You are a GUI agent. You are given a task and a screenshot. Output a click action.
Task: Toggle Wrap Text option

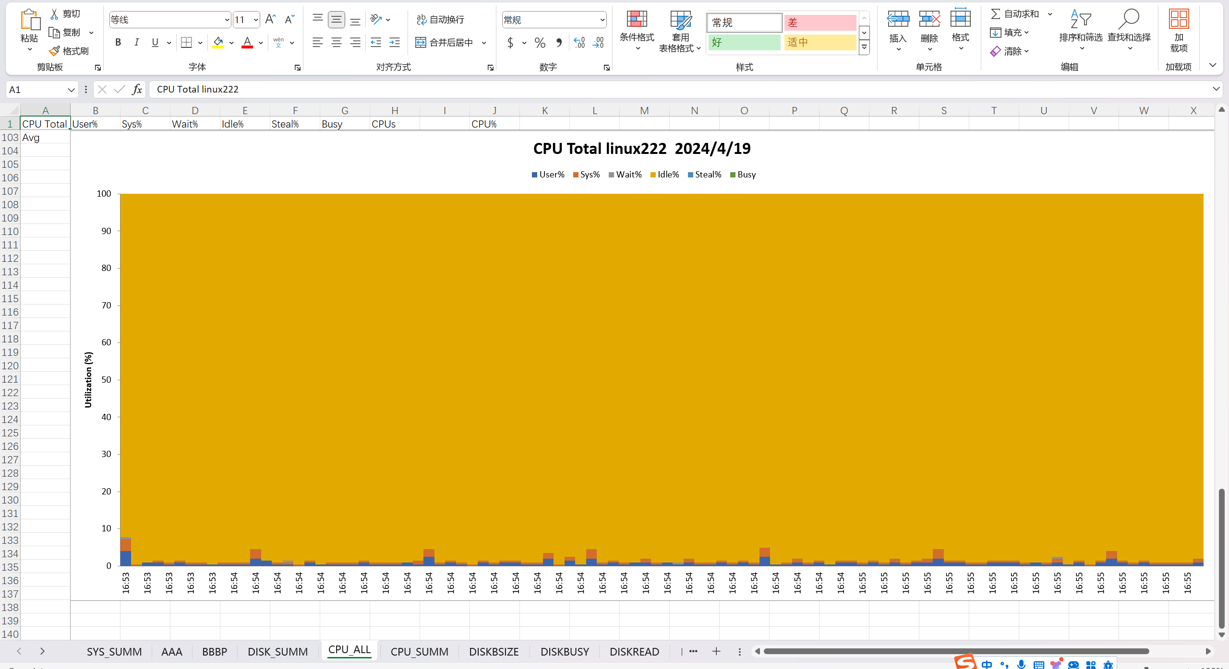[440, 20]
